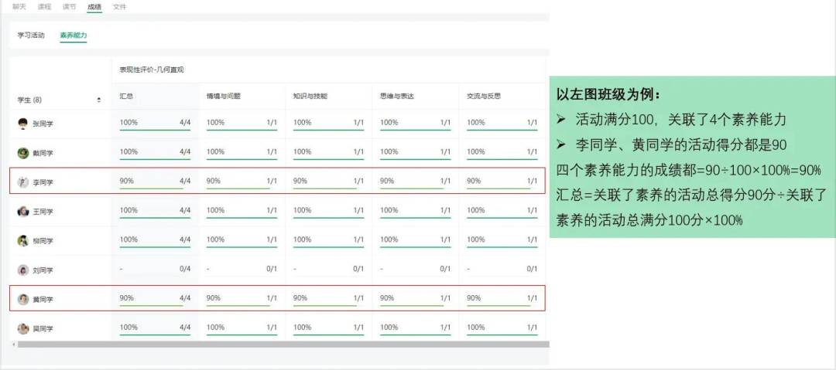836x370 pixels.
Task: Click 张同学's avatar
Action: (23, 124)
